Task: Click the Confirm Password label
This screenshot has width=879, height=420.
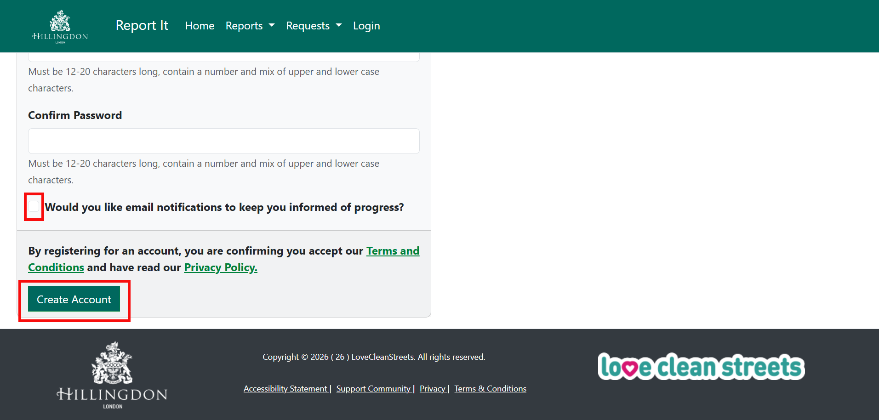Action: point(75,115)
